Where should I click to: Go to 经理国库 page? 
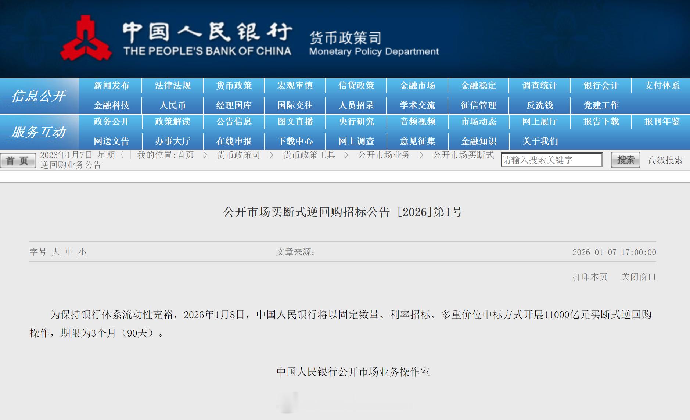234,105
